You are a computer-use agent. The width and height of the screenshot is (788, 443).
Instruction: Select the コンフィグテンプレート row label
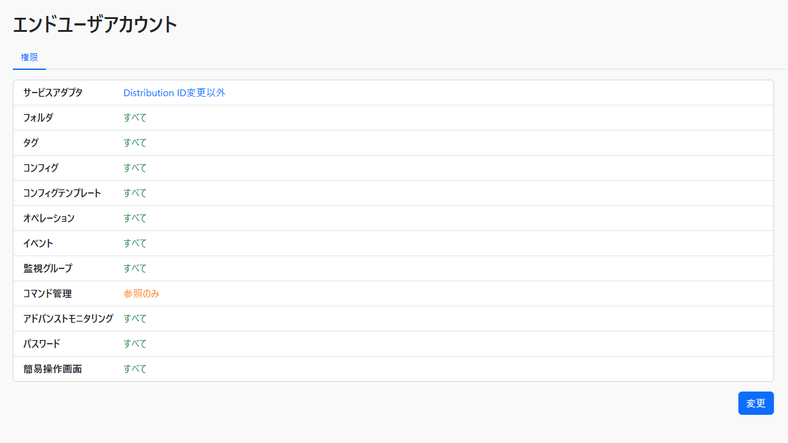click(x=62, y=193)
